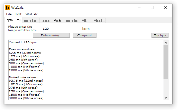This screenshot has width=178, height=110.
Task: Click the 'You said: 120 bpm' line
Action: (x=23, y=42)
